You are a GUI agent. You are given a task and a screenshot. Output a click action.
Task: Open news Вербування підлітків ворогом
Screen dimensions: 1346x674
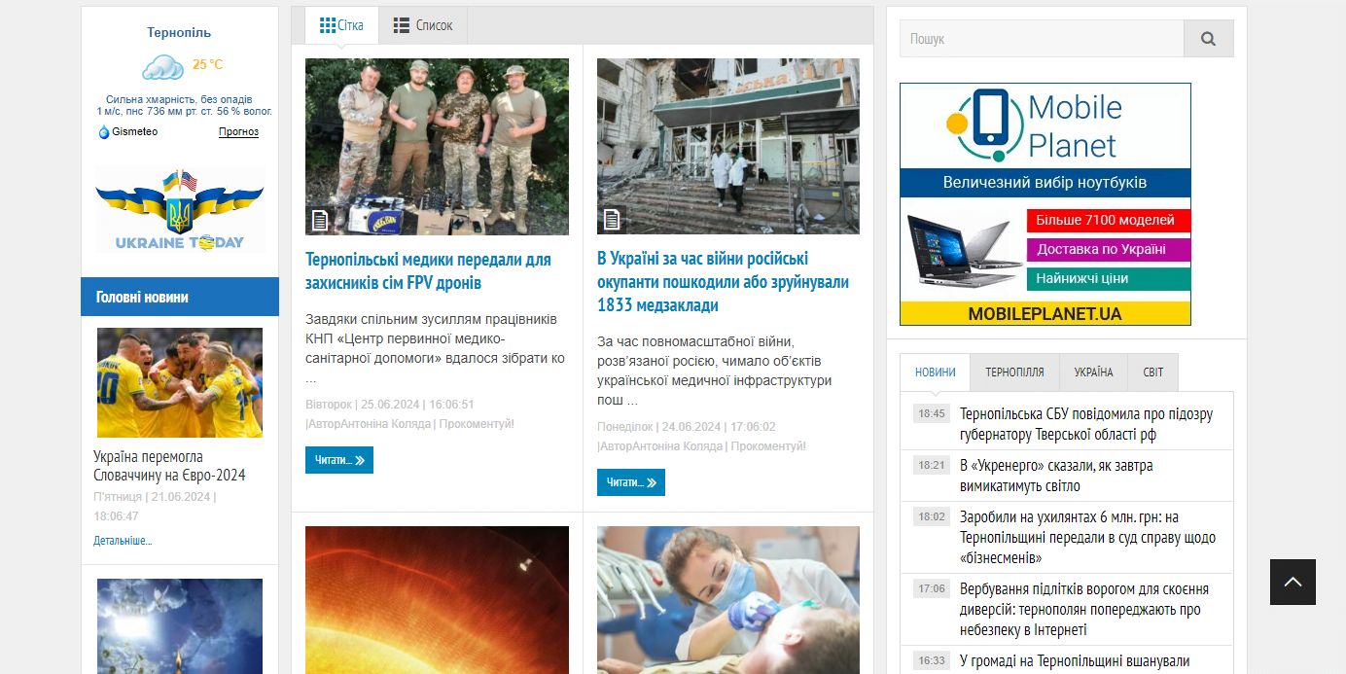pos(1084,610)
